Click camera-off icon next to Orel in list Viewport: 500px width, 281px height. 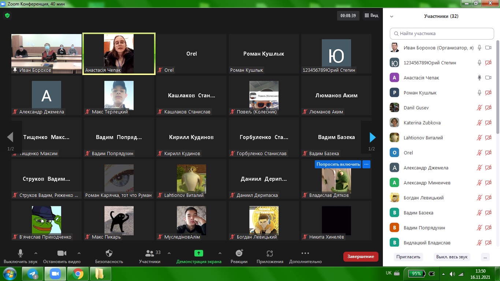(x=488, y=153)
